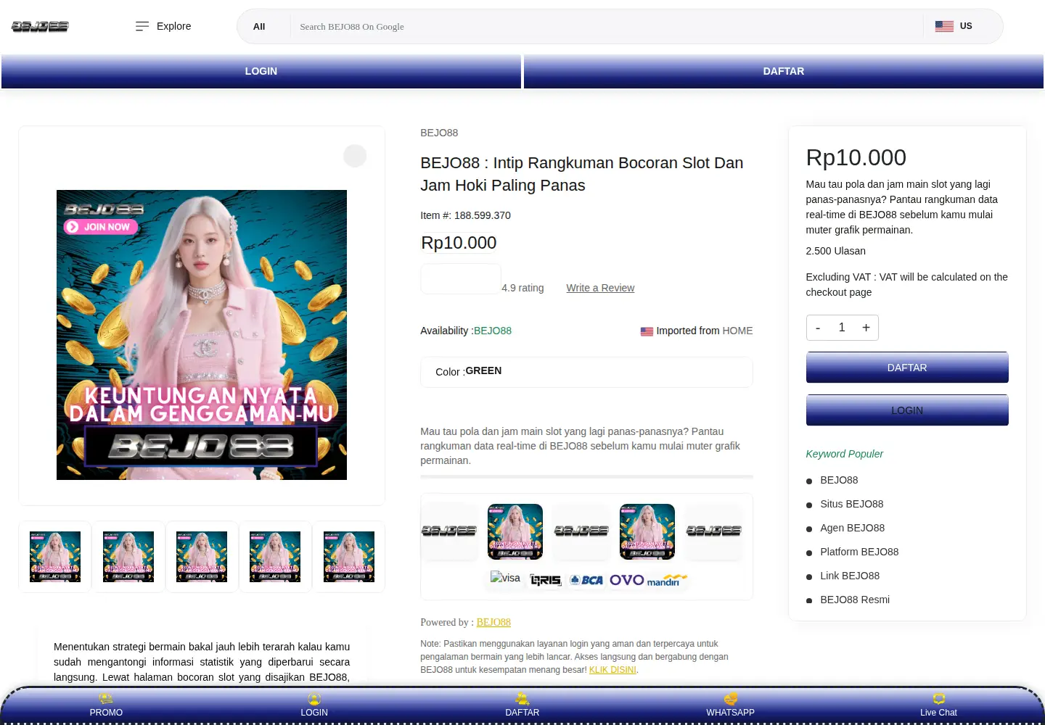
Task: Click the BCA bank logo
Action: coord(586,580)
